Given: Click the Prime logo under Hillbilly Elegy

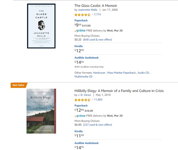Looking at the screenshot, I should coord(80,116).
